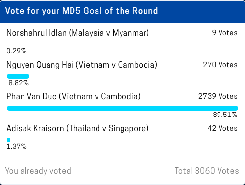Click the 8.82% percentage label

(19, 83)
